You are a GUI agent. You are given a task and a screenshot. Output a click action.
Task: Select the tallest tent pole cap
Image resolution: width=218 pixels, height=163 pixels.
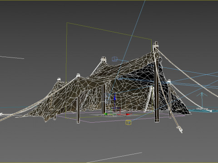[x=156, y=45]
